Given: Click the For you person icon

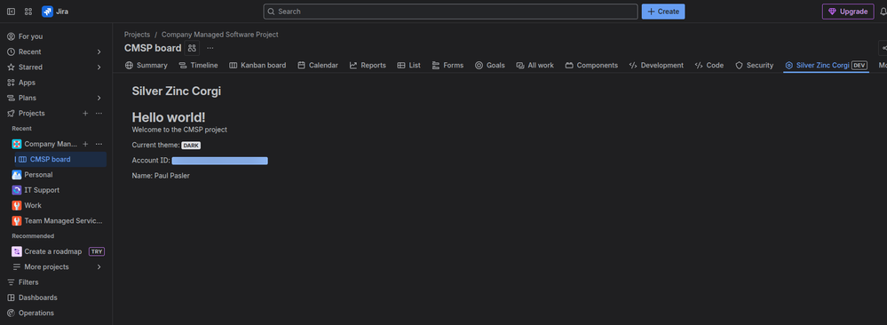Looking at the screenshot, I should (11, 36).
